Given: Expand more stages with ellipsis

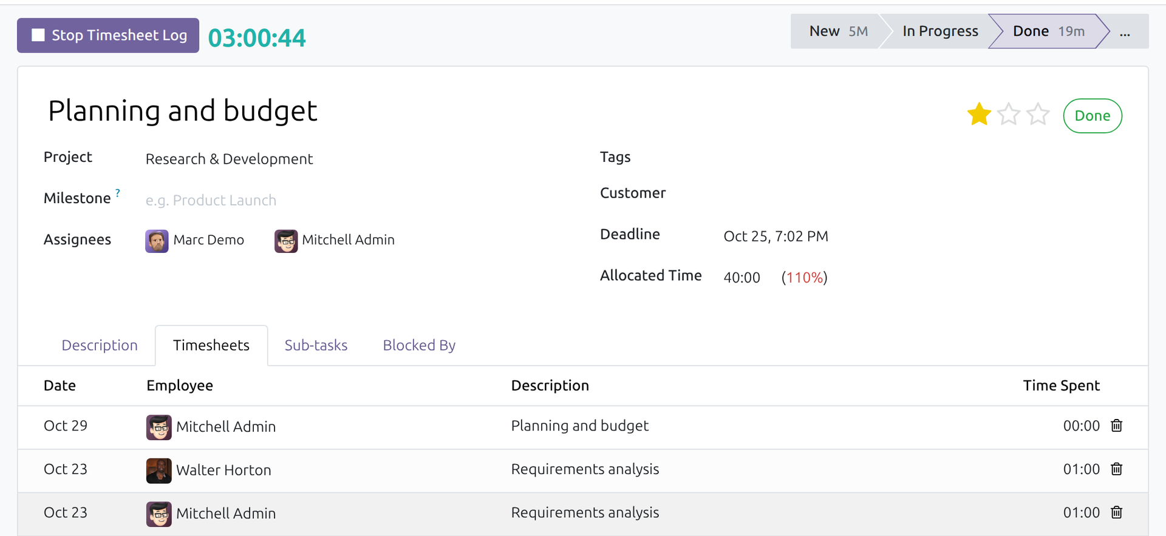Looking at the screenshot, I should click(1125, 32).
